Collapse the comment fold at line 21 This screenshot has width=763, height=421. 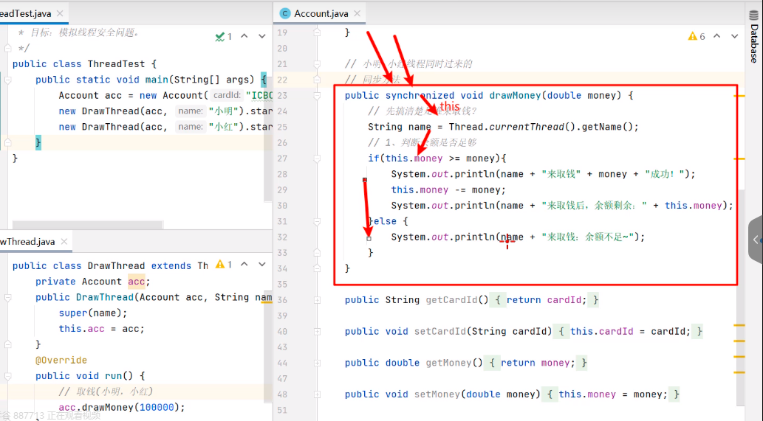pos(318,64)
